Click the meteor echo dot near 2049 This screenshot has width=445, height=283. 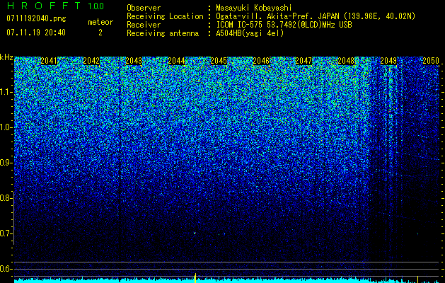point(417,234)
